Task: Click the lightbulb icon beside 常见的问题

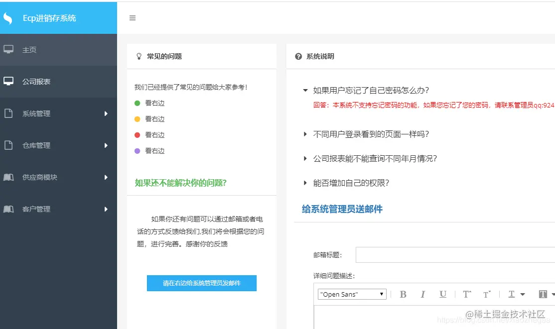Action: (x=139, y=56)
